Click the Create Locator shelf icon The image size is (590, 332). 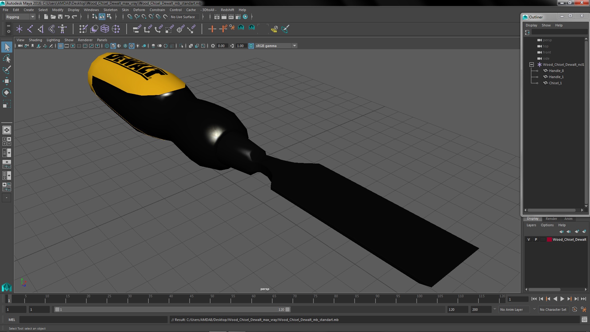[19, 29]
